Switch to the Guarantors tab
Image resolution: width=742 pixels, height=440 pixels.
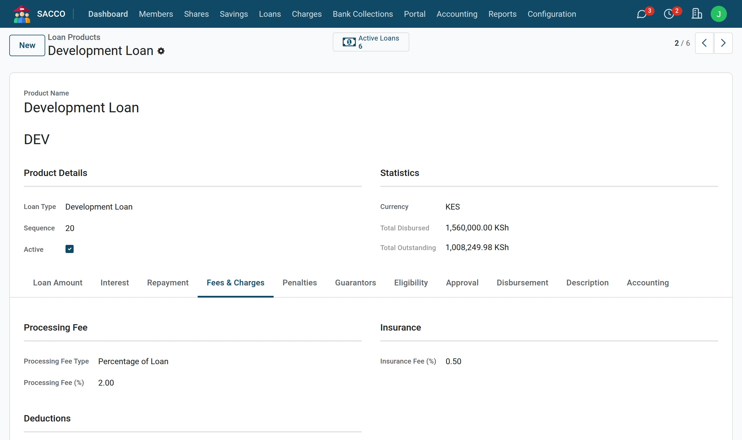point(355,283)
